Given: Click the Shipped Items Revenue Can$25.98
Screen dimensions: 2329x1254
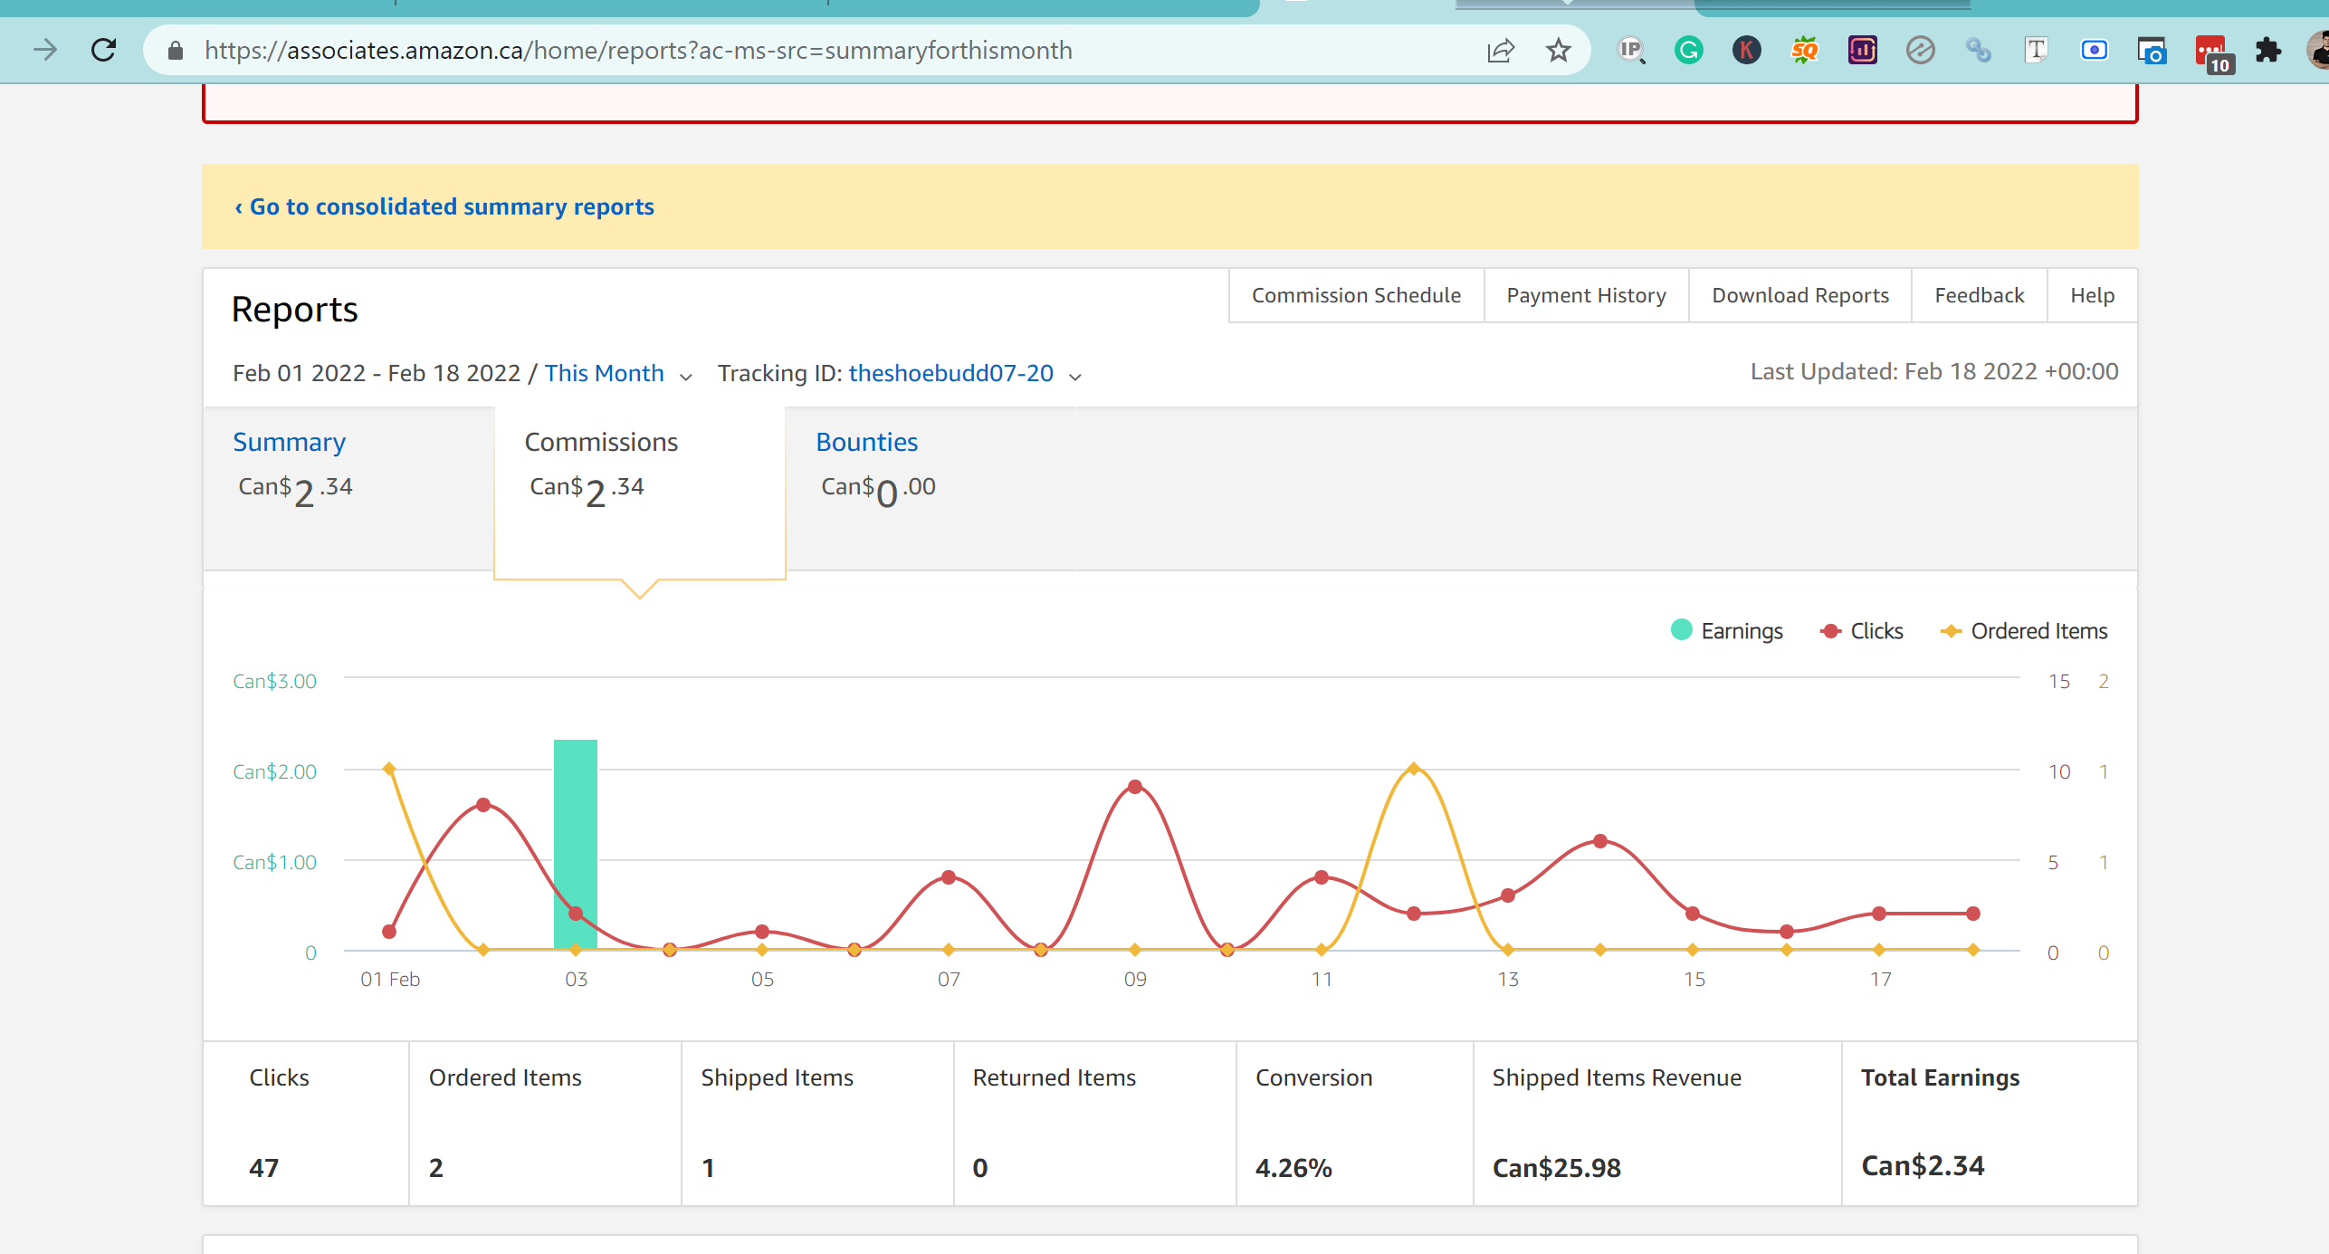Looking at the screenshot, I should tap(1556, 1168).
